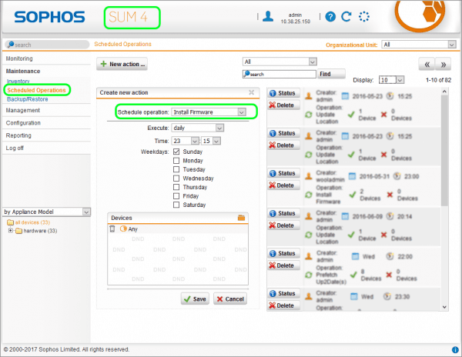
Task: Select all devices (33) in tree
Action: pos(32,222)
